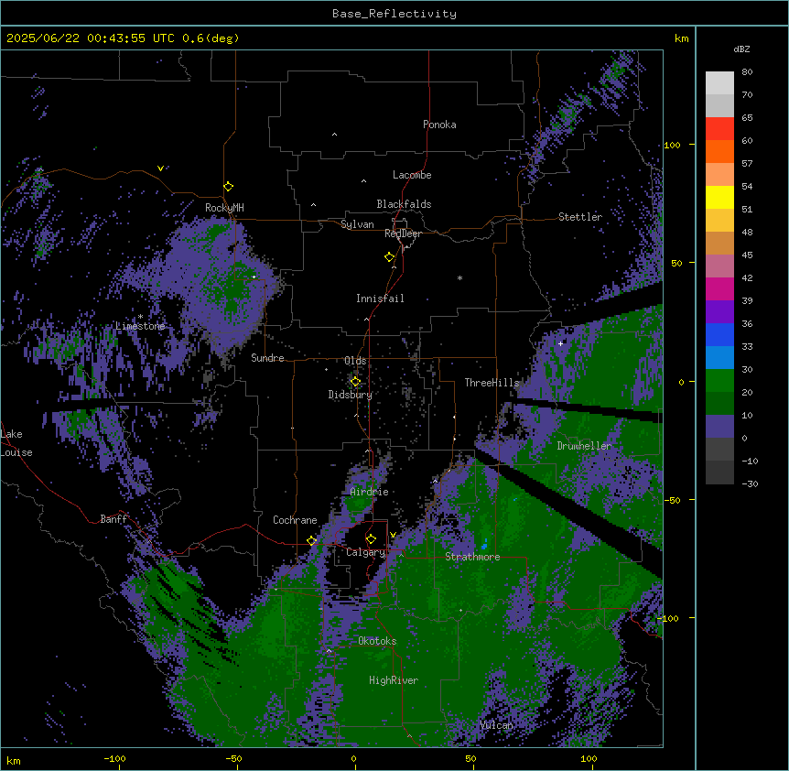Viewport: 789px width, 771px height.
Task: Click the yellow V marker near Calgary
Action: pyautogui.click(x=393, y=535)
